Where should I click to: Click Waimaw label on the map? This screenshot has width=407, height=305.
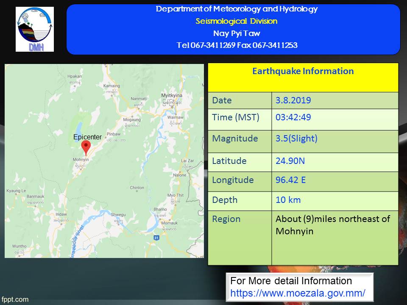(x=175, y=117)
